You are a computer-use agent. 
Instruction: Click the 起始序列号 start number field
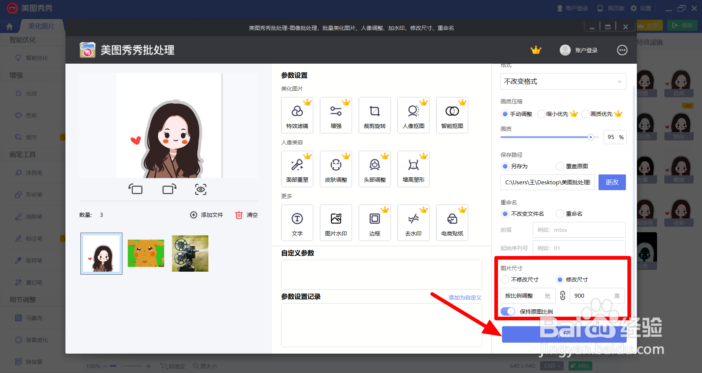click(x=579, y=248)
